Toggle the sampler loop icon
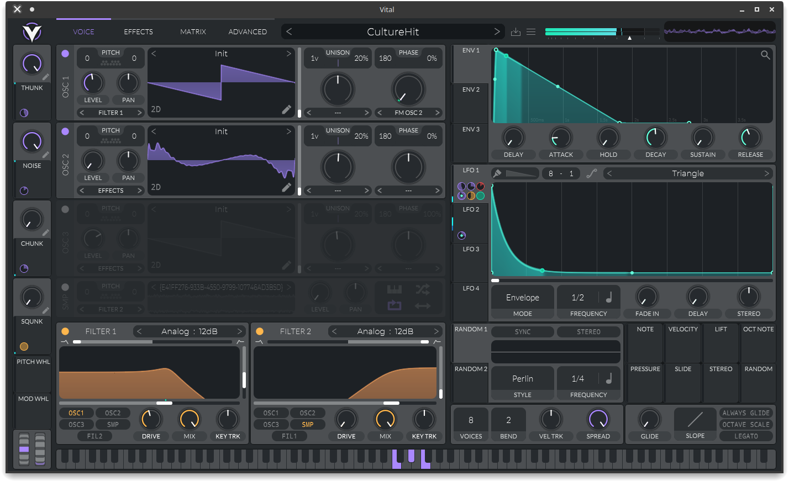789x481 pixels. click(x=394, y=305)
